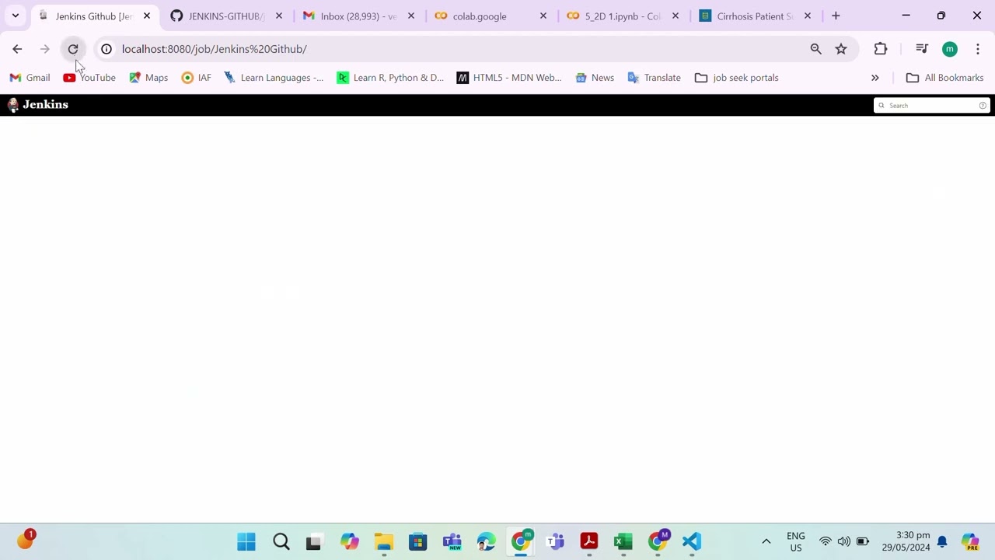This screenshot has width=995, height=560.
Task: Open the Chrome profile avatar
Action: pos(949,49)
